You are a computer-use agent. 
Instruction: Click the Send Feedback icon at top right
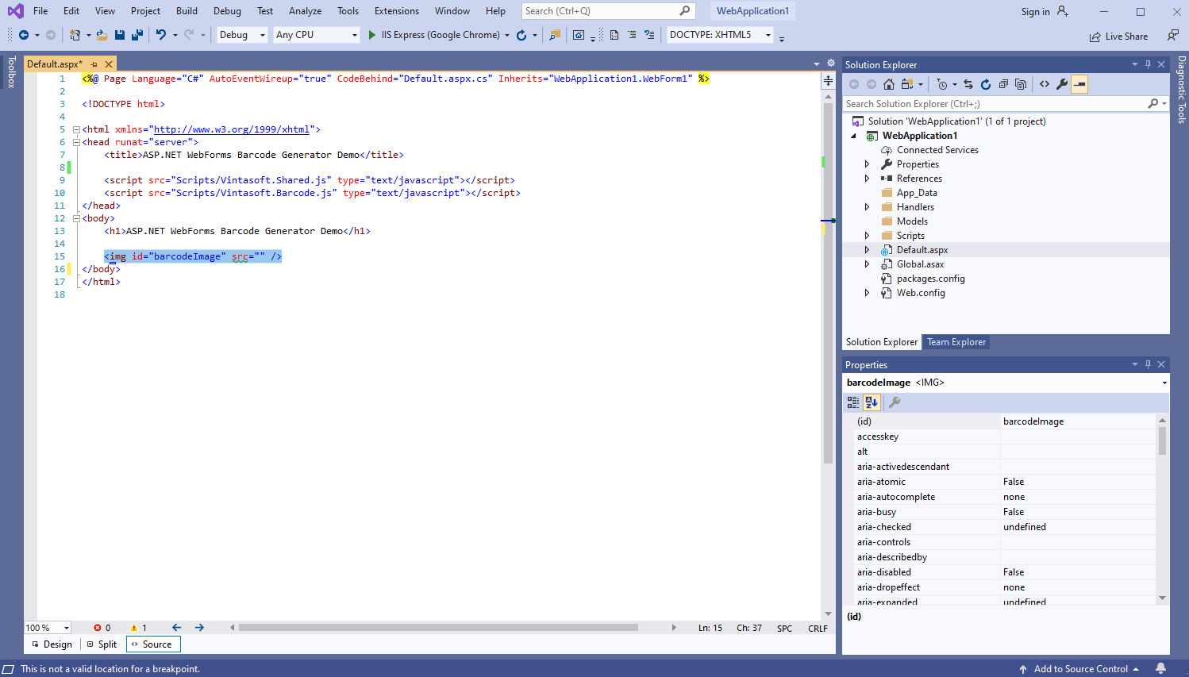tap(1173, 35)
